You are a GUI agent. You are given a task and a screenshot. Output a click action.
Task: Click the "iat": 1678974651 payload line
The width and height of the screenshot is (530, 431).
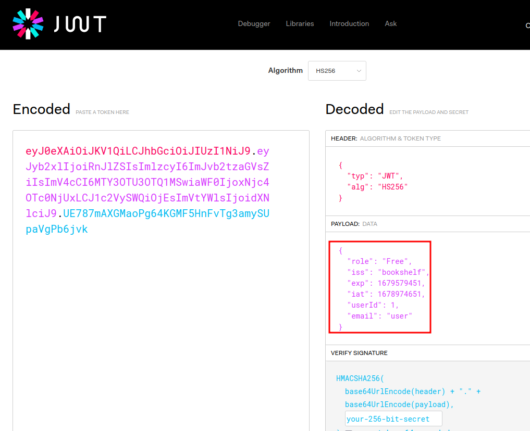(x=386, y=294)
